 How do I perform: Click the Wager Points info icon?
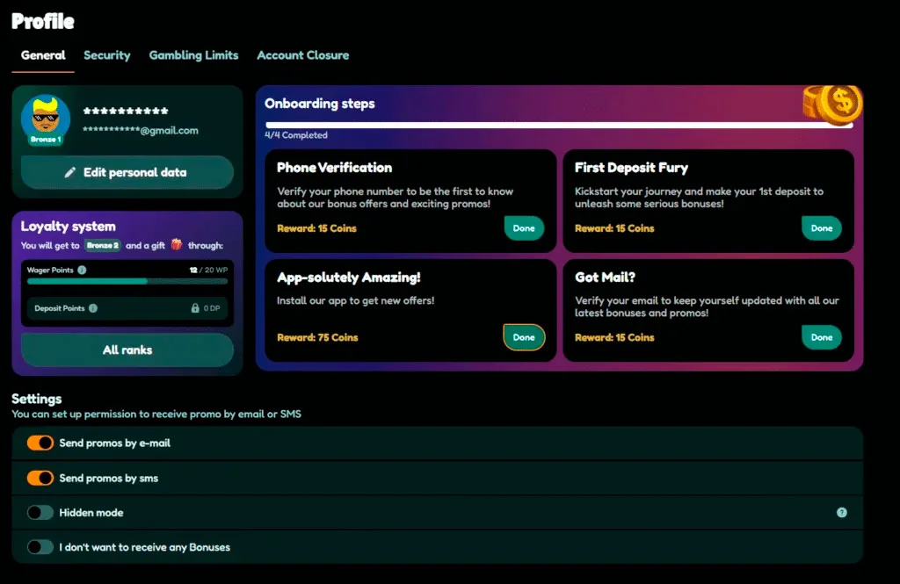[x=82, y=270]
